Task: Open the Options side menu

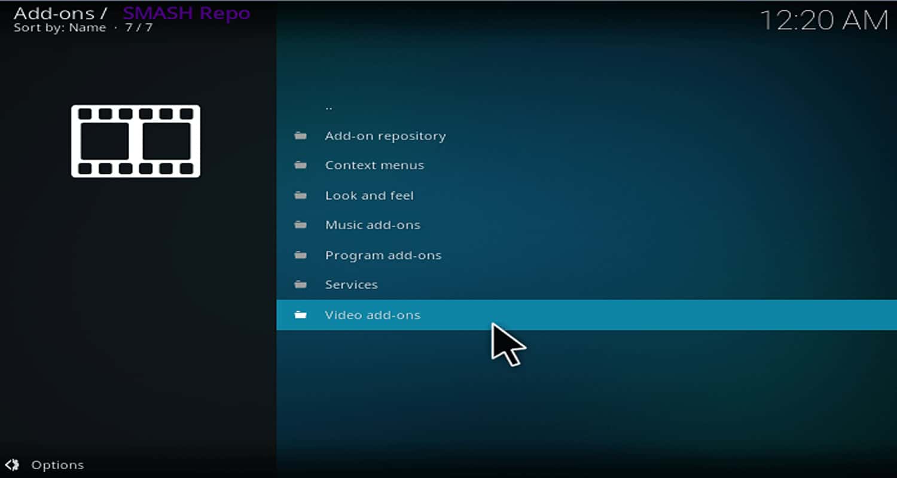Action: pos(45,465)
